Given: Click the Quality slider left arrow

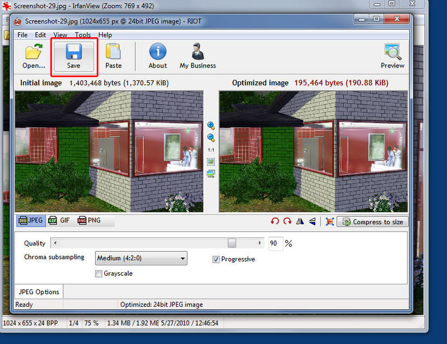Looking at the screenshot, I should click(x=55, y=243).
